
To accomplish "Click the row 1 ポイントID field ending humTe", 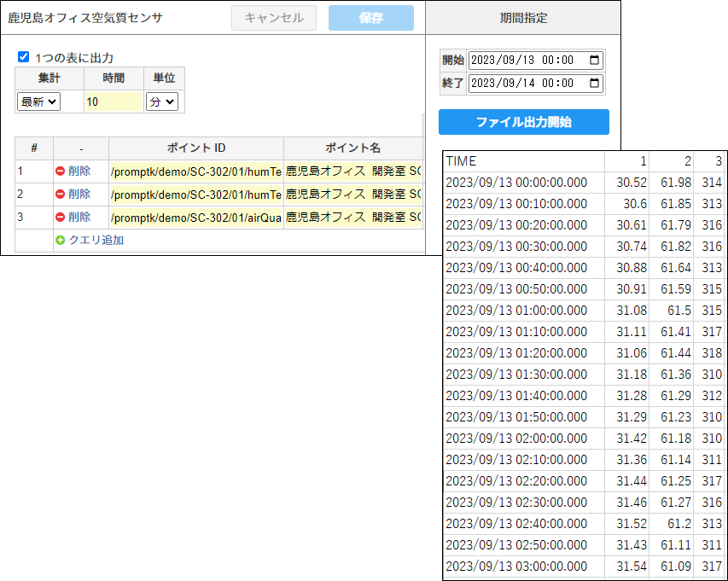I will 196,171.
